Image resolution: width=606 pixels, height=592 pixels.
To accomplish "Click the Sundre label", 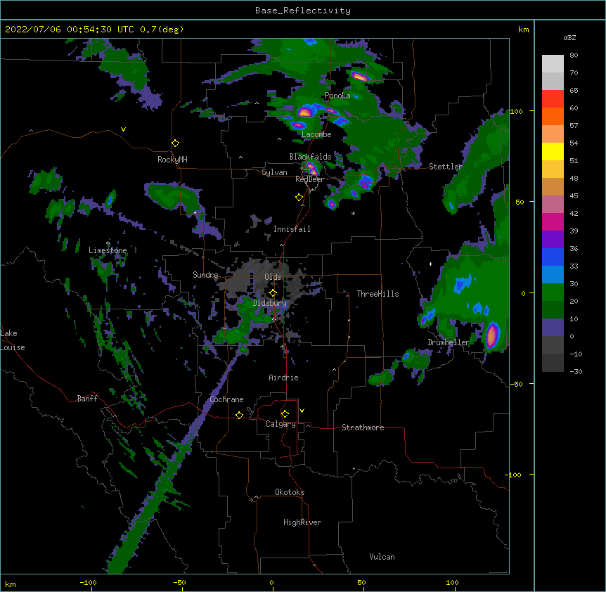I will [x=205, y=275].
